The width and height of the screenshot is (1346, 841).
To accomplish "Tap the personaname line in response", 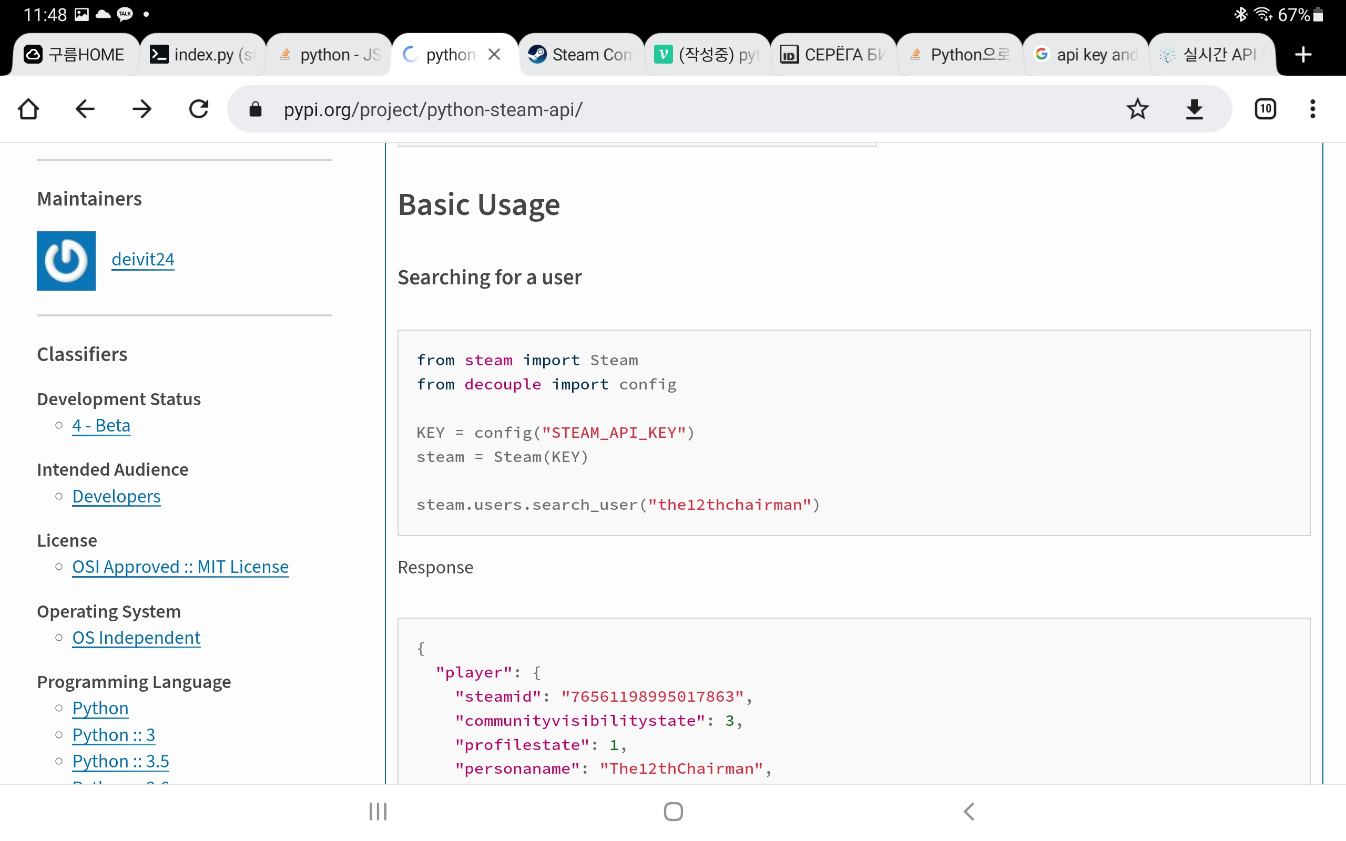I will pos(614,768).
